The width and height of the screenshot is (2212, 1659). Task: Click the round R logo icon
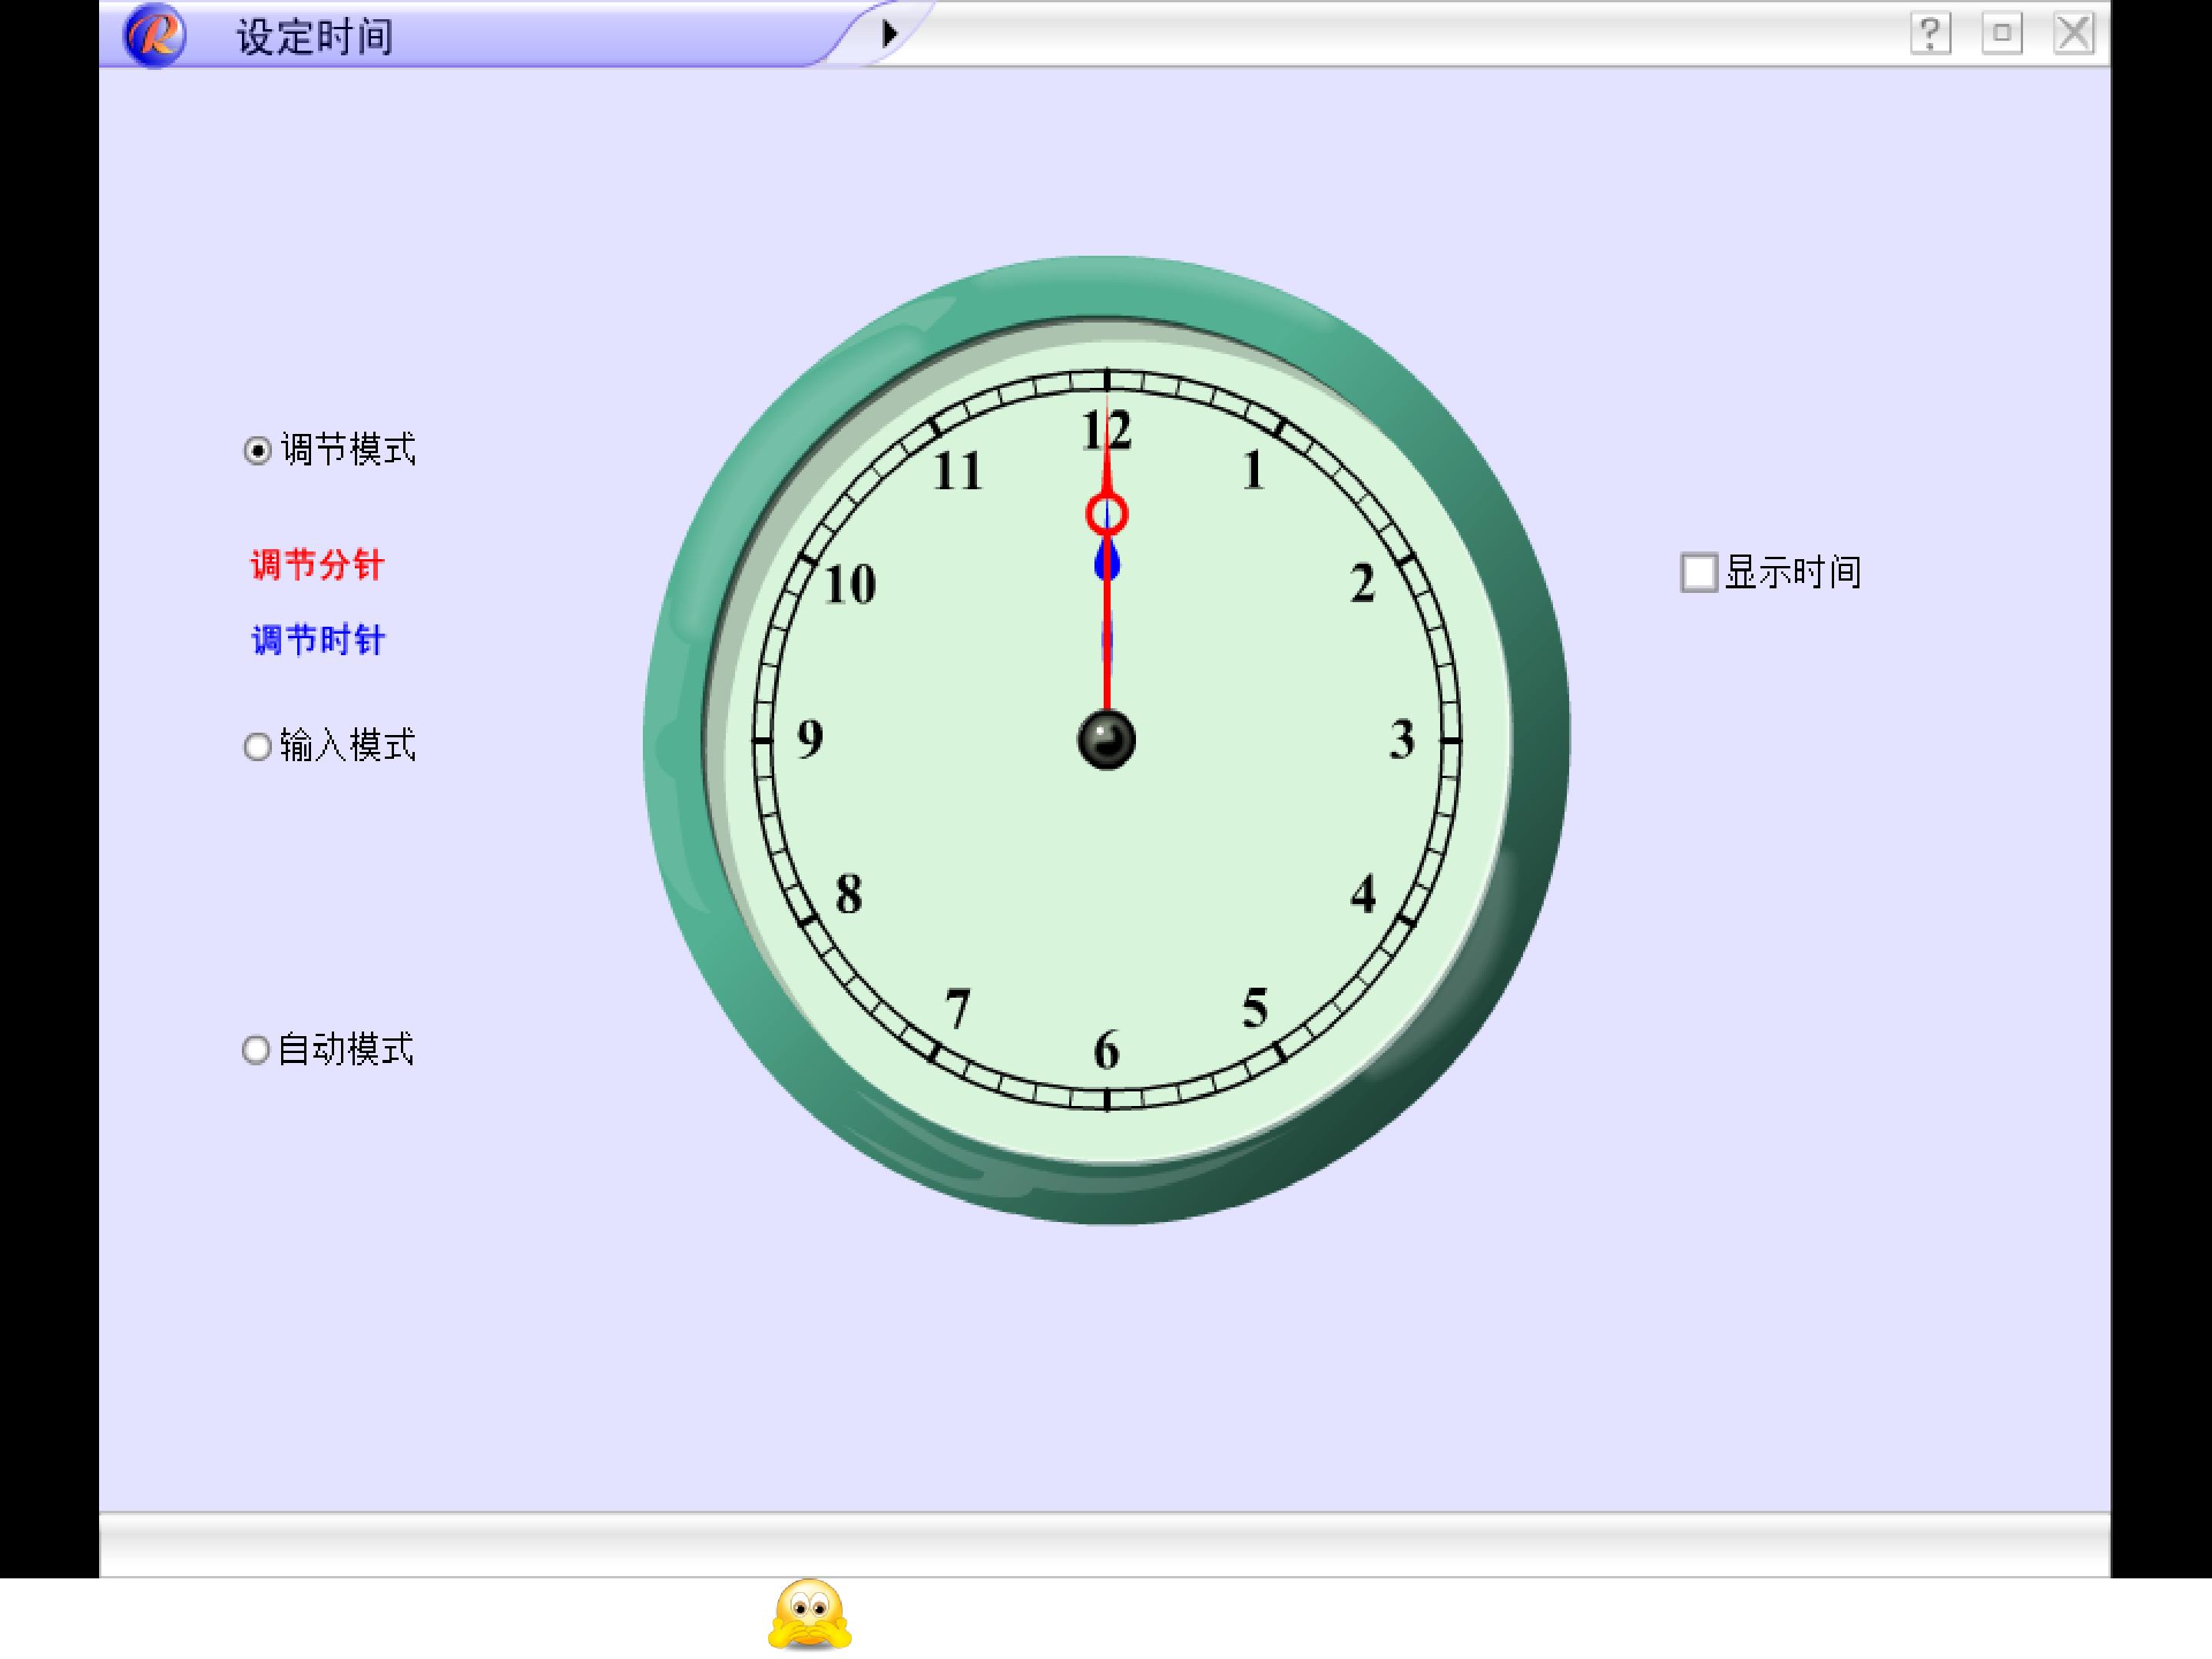point(154,35)
